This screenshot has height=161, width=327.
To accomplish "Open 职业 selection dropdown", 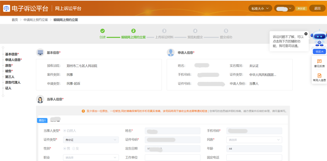I will [91, 158].
